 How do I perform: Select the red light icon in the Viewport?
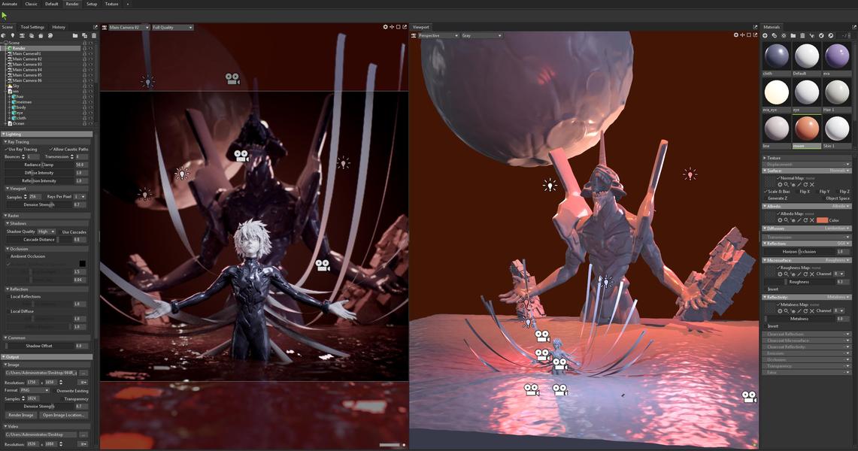pyautogui.click(x=690, y=174)
